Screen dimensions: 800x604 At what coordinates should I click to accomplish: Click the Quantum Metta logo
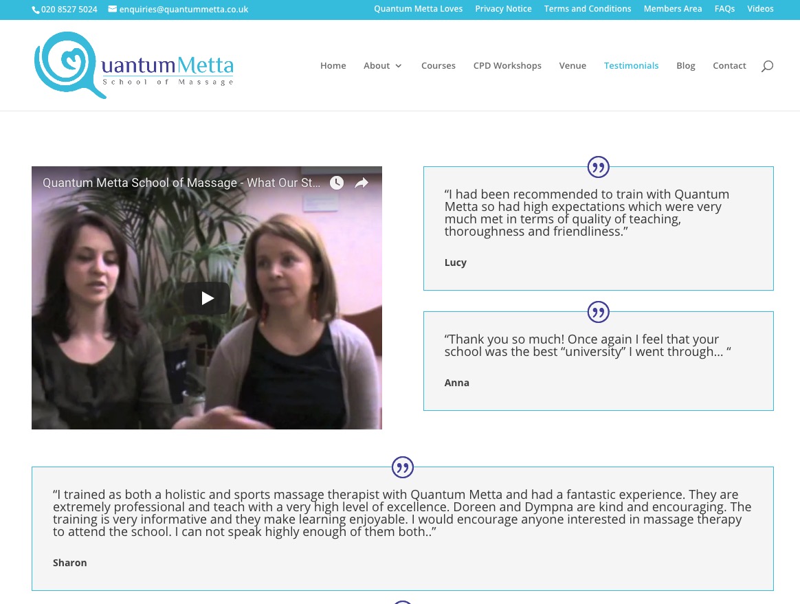tap(133, 65)
